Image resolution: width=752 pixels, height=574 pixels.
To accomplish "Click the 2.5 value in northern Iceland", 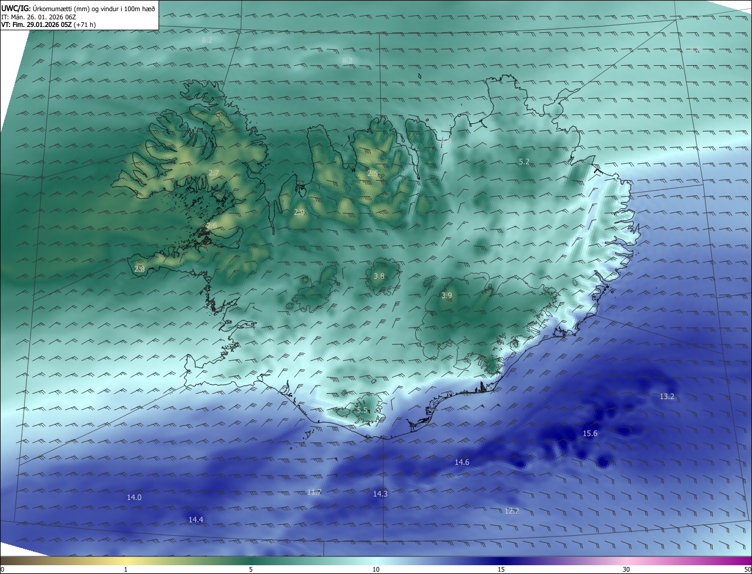I will 372,174.
